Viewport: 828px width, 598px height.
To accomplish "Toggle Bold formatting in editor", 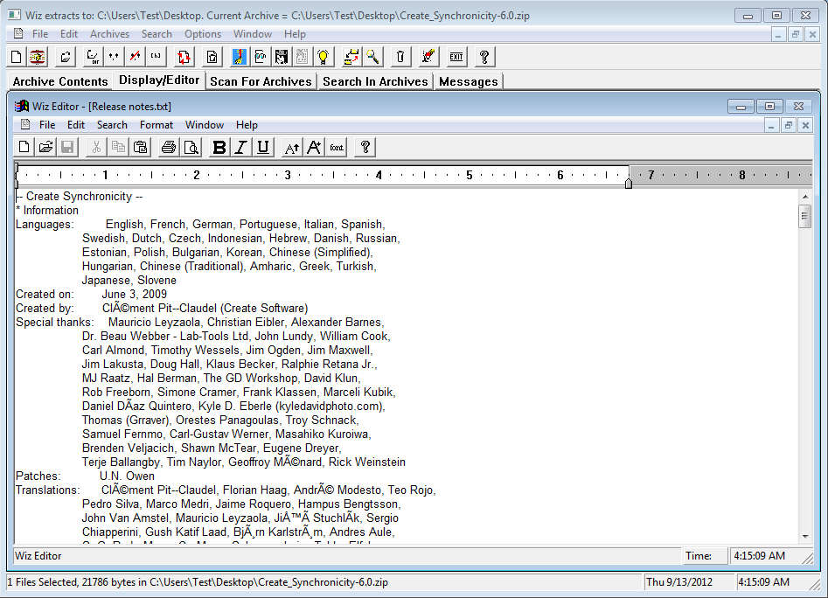I will (x=219, y=147).
